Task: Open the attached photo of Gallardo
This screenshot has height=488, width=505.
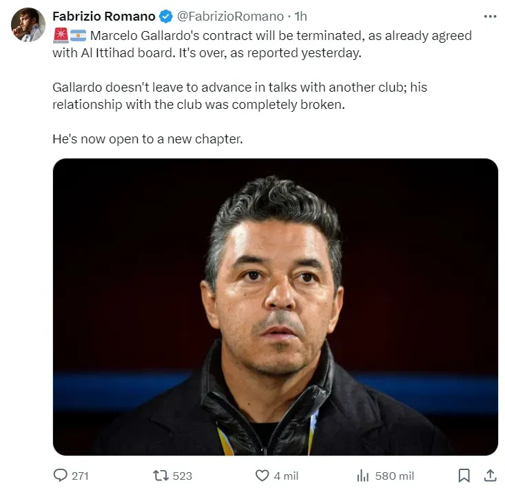Action: [276, 307]
